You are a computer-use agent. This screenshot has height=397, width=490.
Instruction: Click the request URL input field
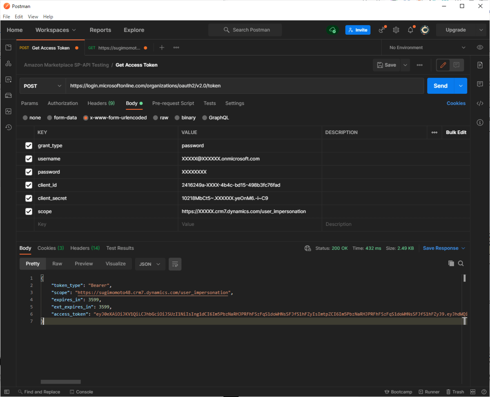pyautogui.click(x=245, y=86)
